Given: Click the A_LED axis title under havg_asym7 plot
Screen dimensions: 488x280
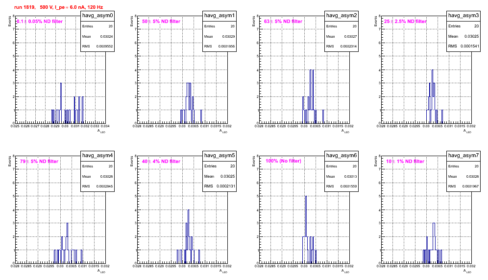Looking at the screenshot, I should click(x=467, y=271).
